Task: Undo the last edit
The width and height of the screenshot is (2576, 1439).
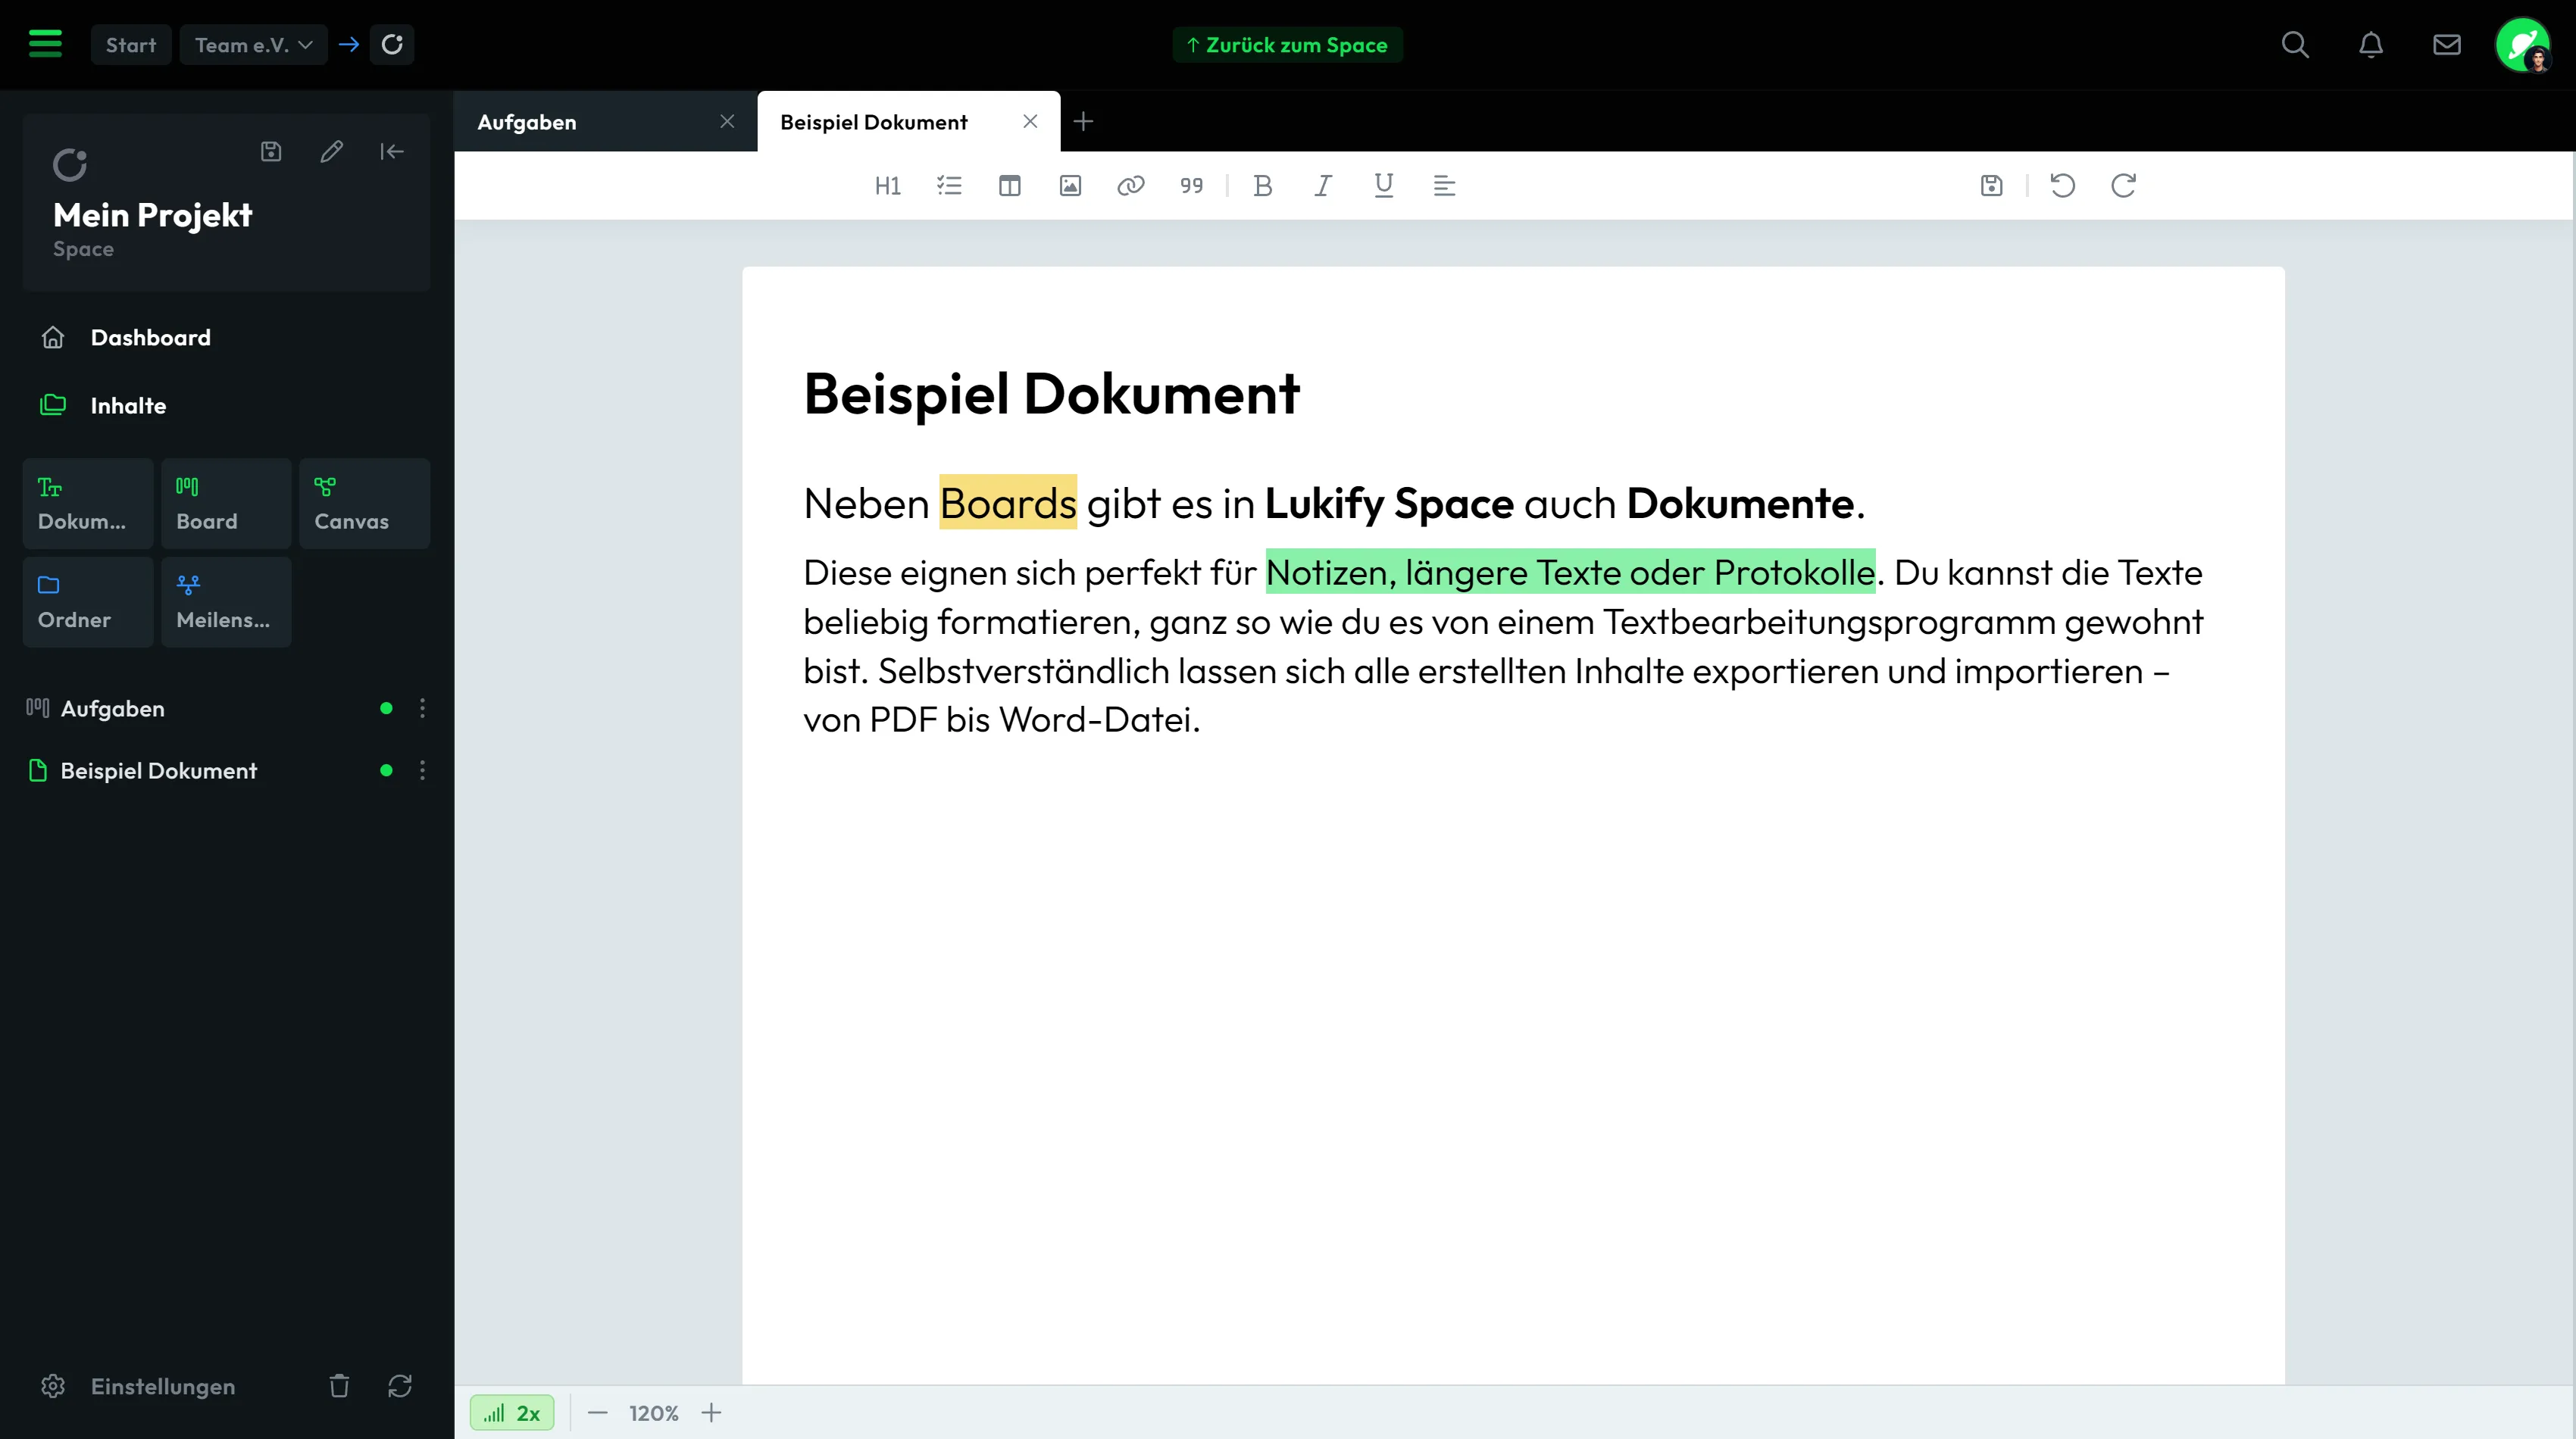Action: tap(2062, 186)
